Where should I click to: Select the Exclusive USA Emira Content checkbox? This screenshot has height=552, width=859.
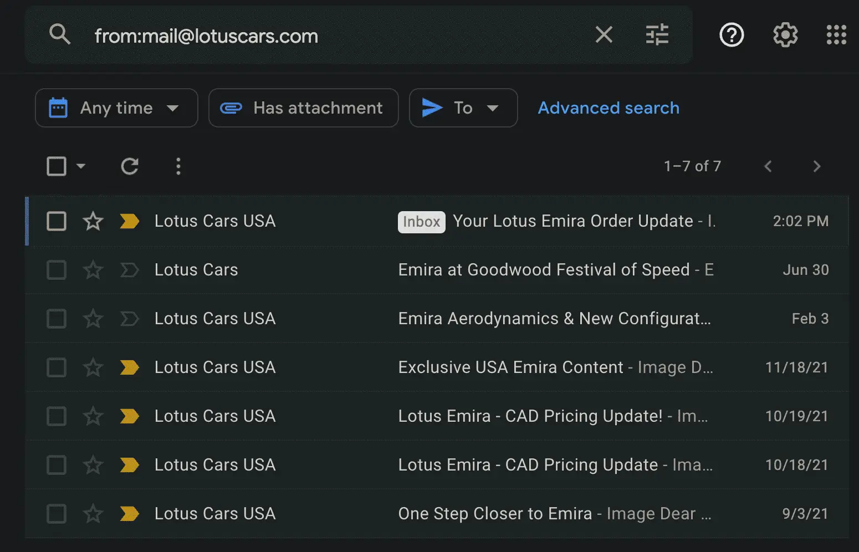tap(57, 367)
